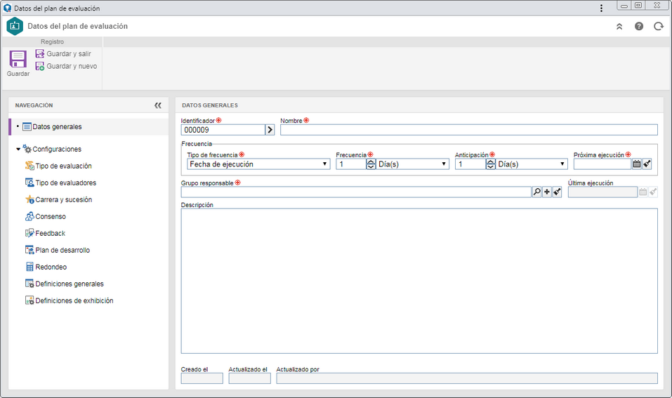Clear Grupo responsable with the brush icon

(557, 192)
